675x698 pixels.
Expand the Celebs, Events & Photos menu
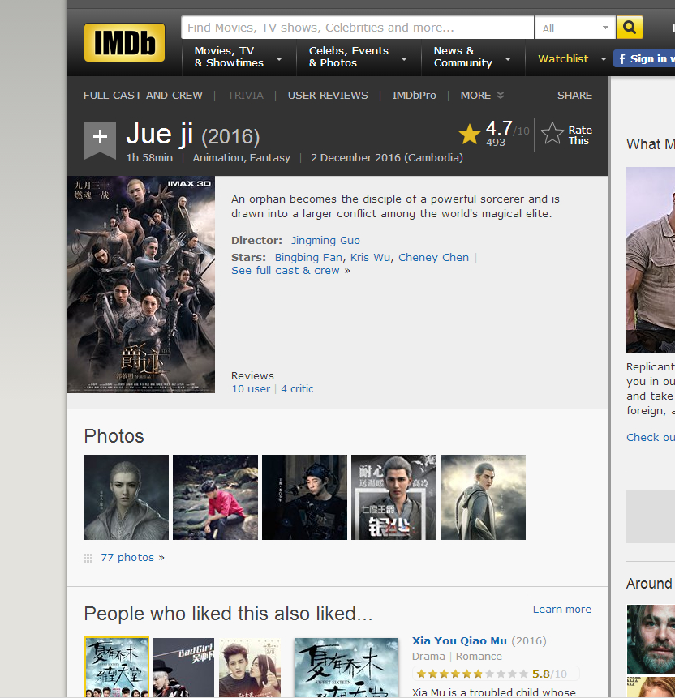[359, 57]
